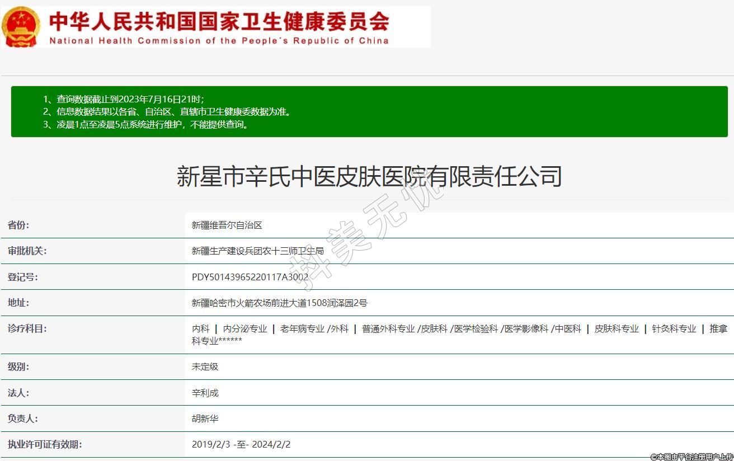Click the 审批机关 approval authority value

point(257,251)
